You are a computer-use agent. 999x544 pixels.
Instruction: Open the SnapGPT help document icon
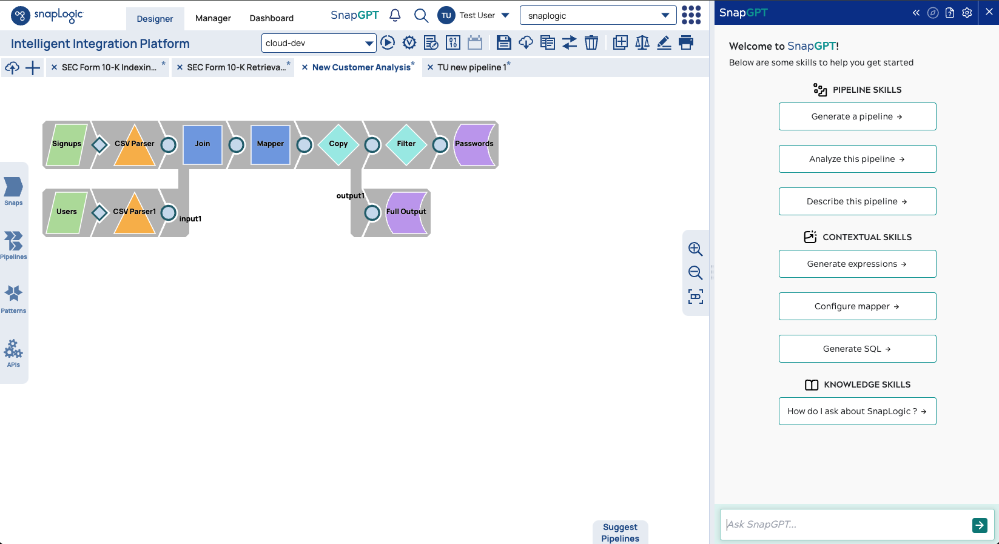[x=950, y=13]
